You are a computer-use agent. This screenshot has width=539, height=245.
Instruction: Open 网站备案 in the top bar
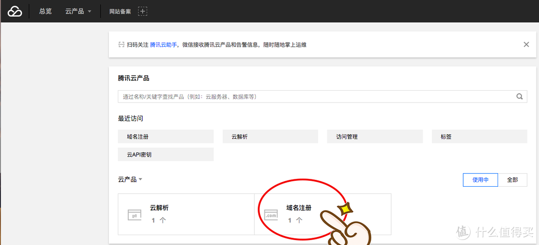point(120,11)
